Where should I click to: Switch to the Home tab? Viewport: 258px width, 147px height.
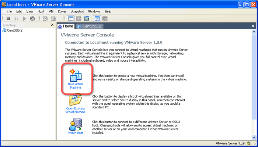[x=66, y=26]
